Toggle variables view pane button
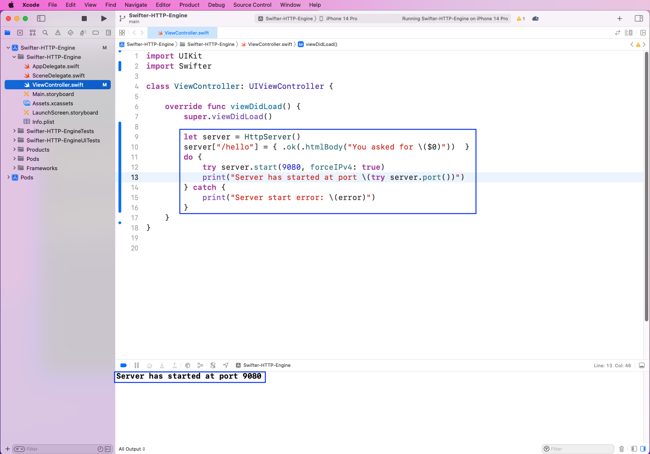Viewport: 650px width, 454px height. 634,449
